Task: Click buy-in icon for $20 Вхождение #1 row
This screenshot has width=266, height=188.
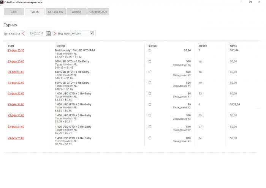Action: (150, 83)
